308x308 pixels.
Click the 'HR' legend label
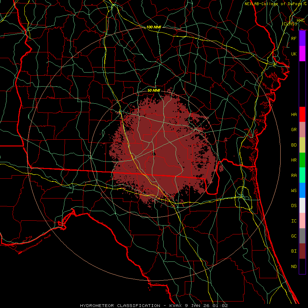point(294,160)
